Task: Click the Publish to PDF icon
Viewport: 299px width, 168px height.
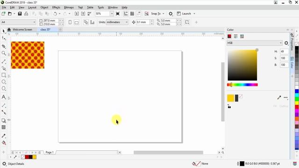Action: (89, 14)
